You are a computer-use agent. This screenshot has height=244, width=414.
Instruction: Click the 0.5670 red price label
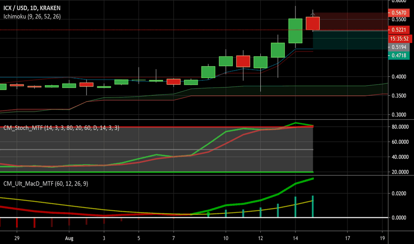click(399, 13)
